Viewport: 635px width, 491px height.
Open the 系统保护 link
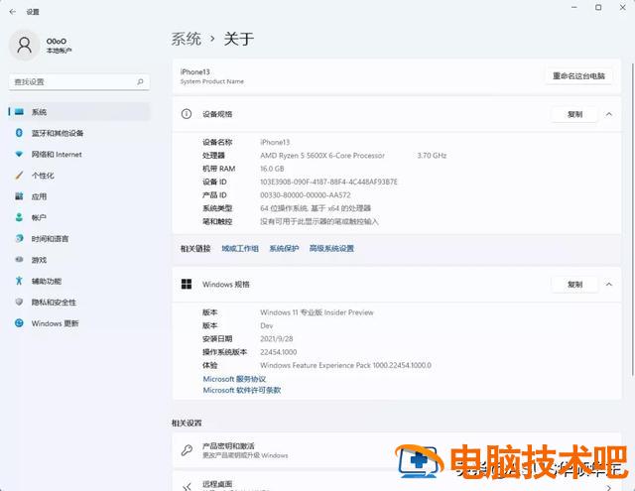(284, 249)
